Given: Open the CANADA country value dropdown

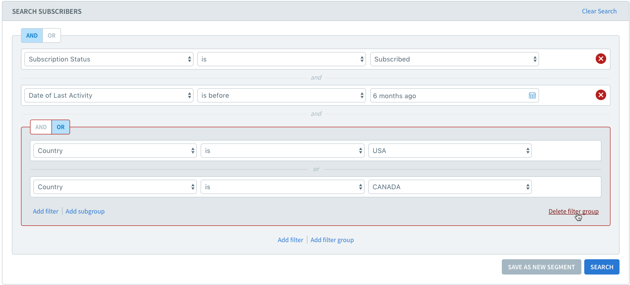Looking at the screenshot, I should (x=450, y=187).
